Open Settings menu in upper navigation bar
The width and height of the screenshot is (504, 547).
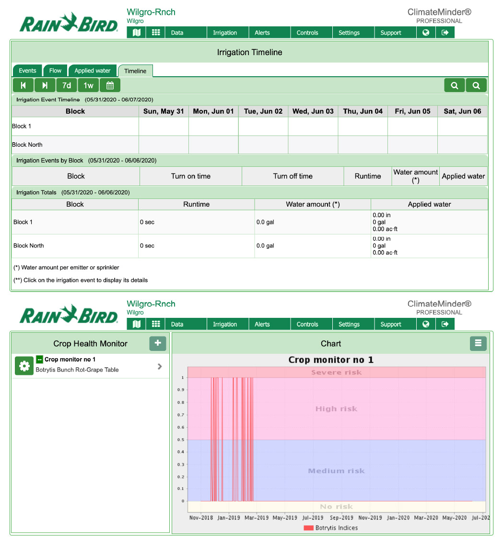coord(353,33)
